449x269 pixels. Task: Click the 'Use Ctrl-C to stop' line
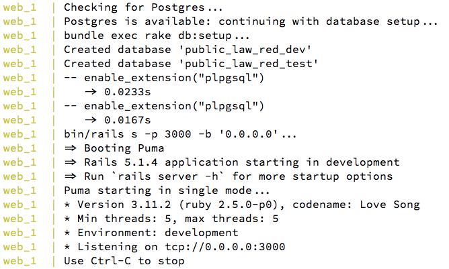(x=124, y=261)
